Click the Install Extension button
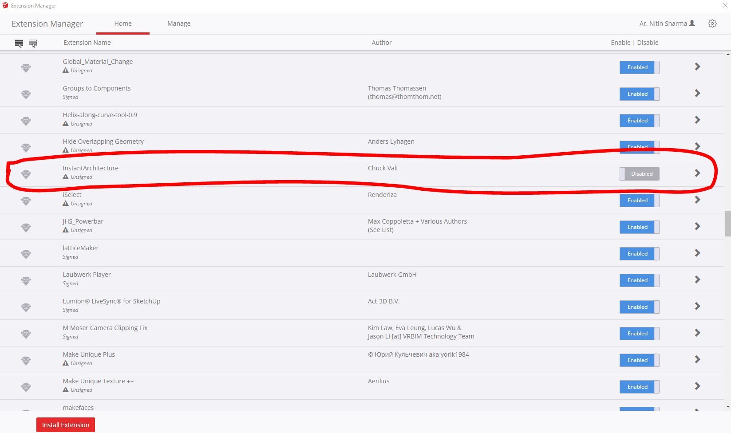The image size is (731, 433). coord(66,425)
